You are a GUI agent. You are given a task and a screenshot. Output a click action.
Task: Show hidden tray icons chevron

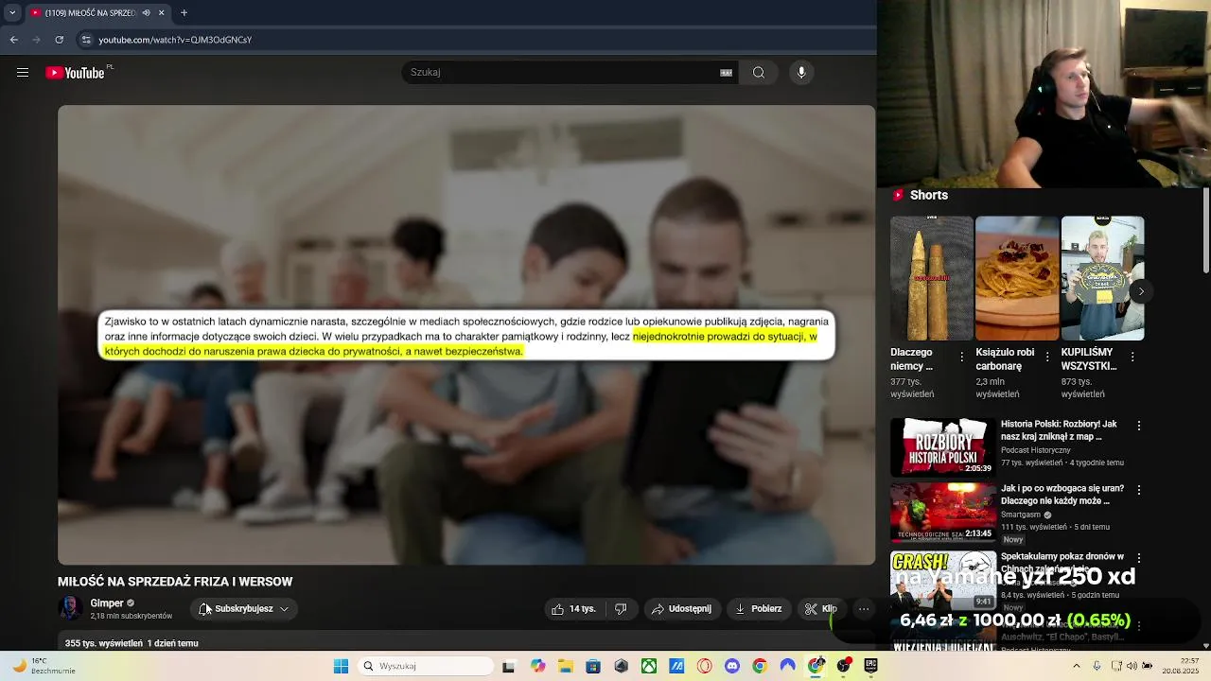pos(1077,666)
